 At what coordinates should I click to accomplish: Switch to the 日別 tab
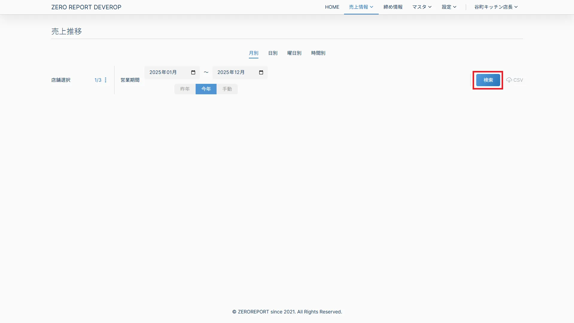[x=272, y=53]
